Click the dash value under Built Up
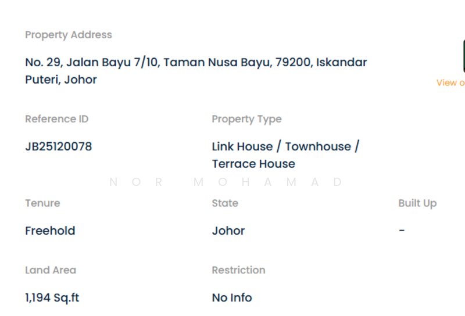 (402, 231)
